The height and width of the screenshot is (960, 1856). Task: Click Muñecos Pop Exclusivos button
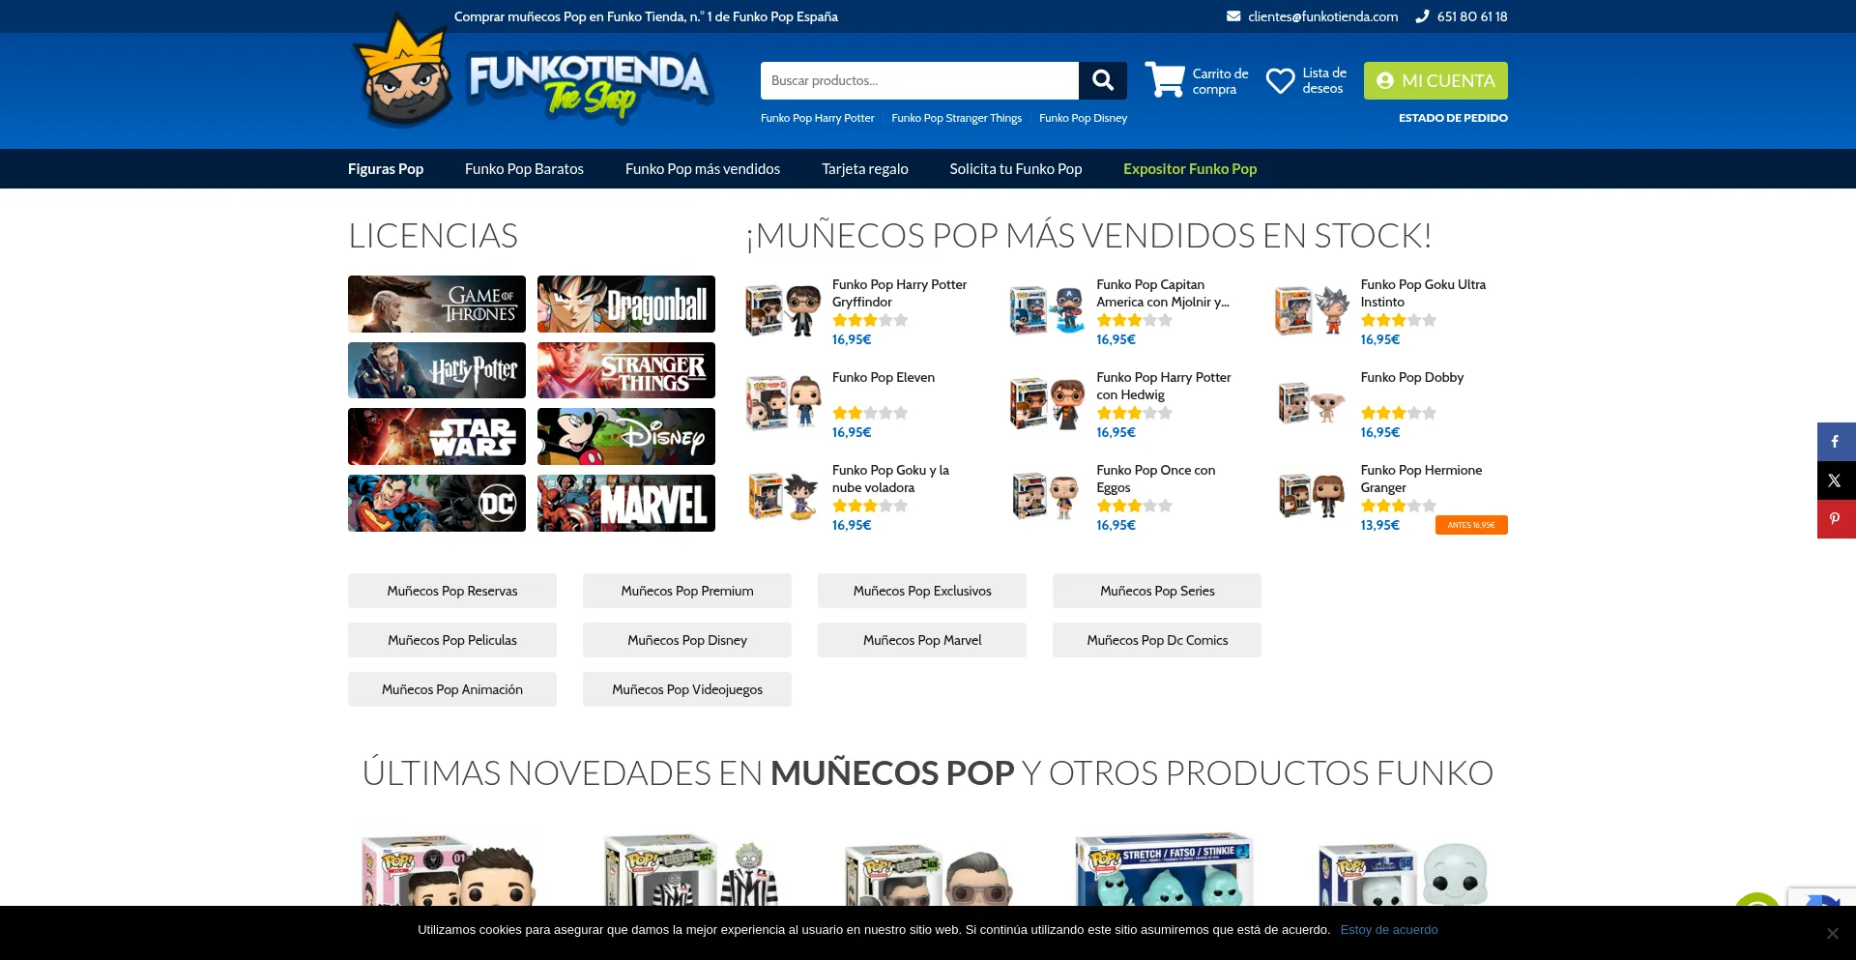(922, 591)
